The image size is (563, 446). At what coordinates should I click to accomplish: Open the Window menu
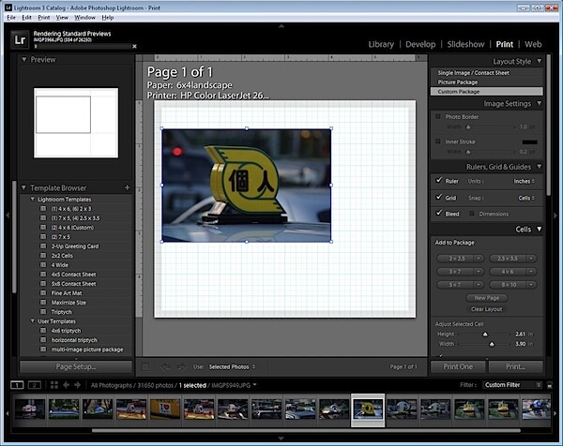[x=84, y=17]
